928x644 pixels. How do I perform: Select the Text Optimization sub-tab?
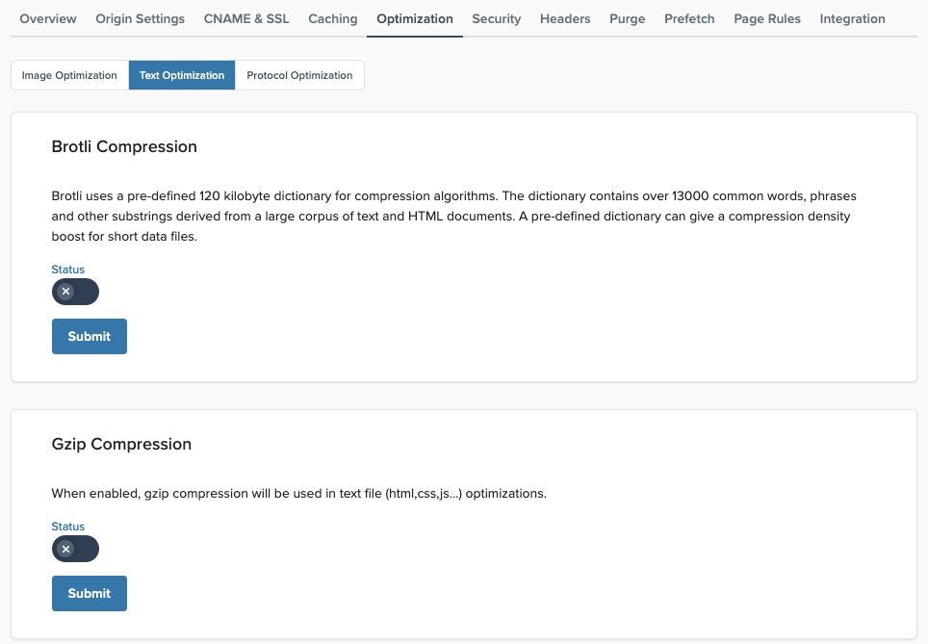point(182,75)
